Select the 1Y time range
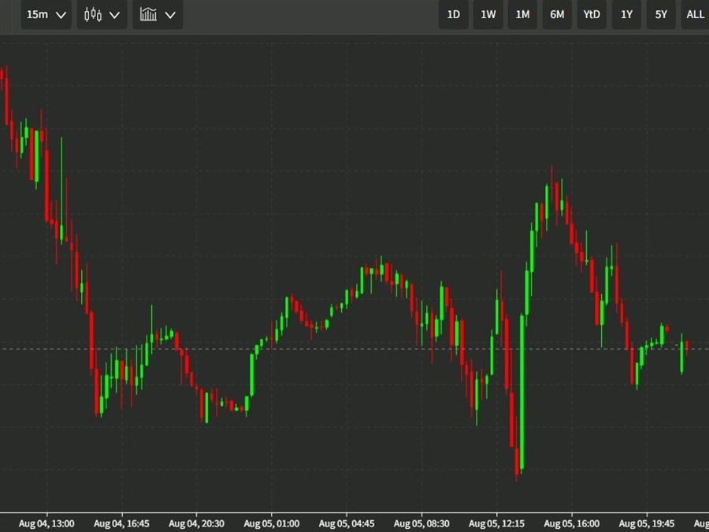 coord(626,15)
